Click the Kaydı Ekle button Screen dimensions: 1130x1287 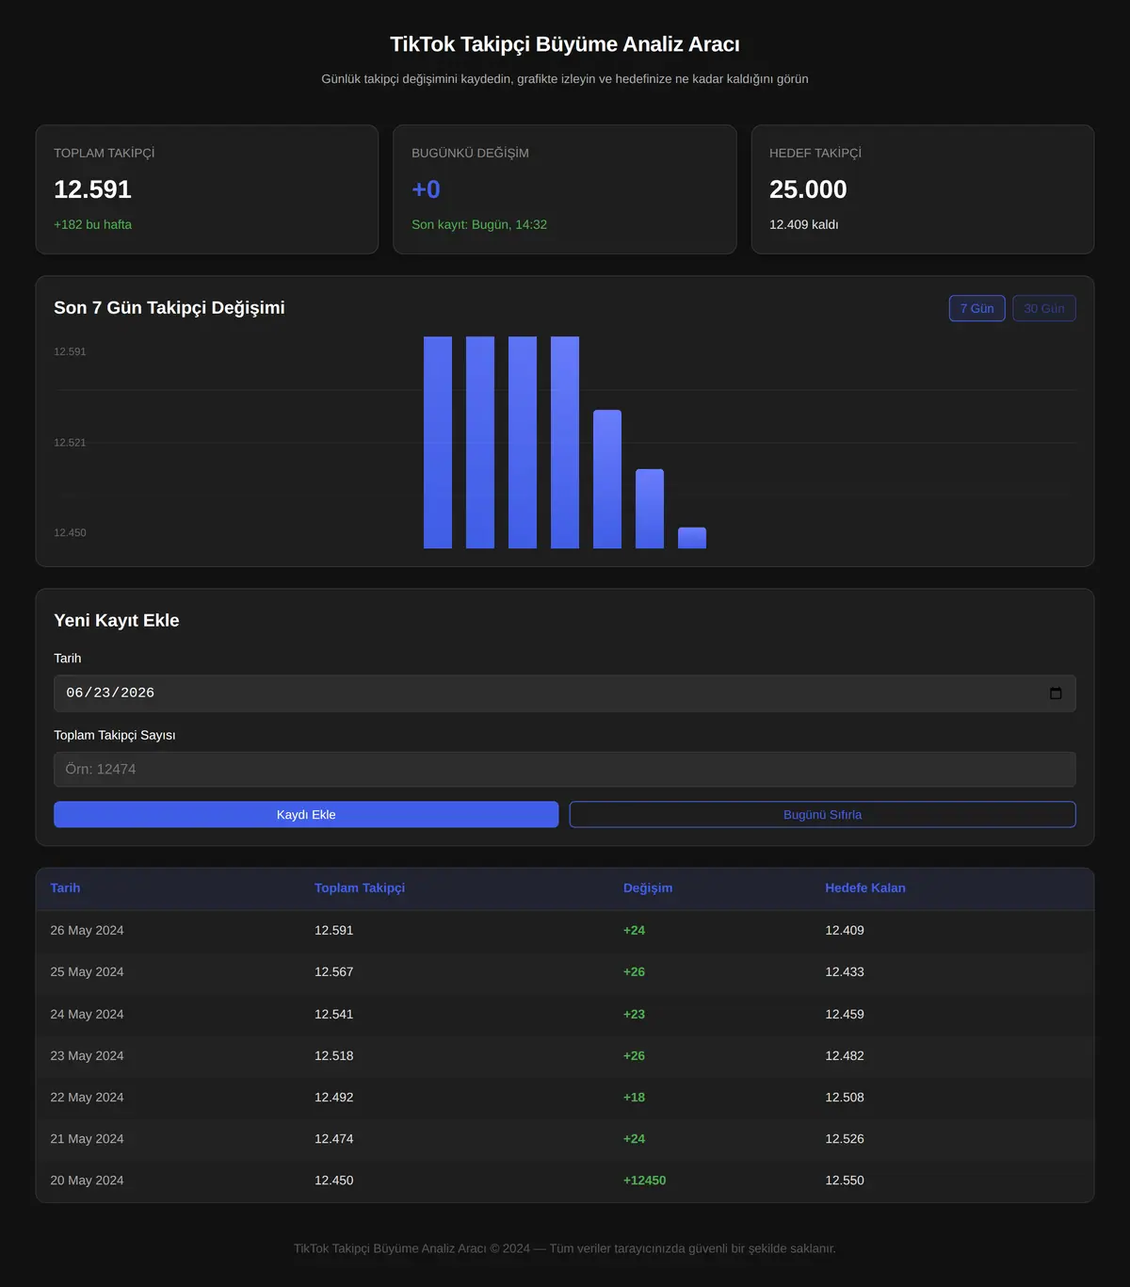306,815
